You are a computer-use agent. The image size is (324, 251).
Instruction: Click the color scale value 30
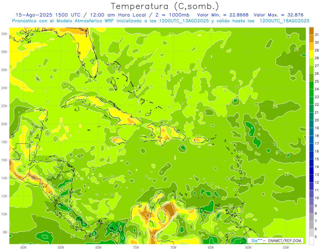point(317,43)
